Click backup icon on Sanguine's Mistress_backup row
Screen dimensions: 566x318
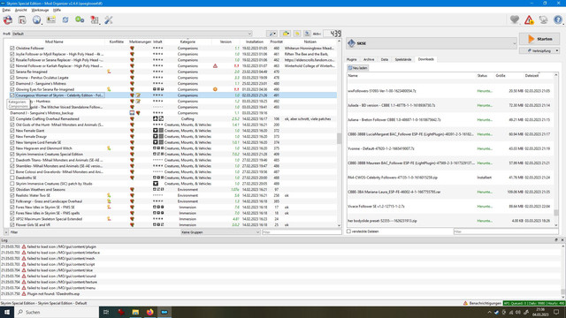coord(132,113)
